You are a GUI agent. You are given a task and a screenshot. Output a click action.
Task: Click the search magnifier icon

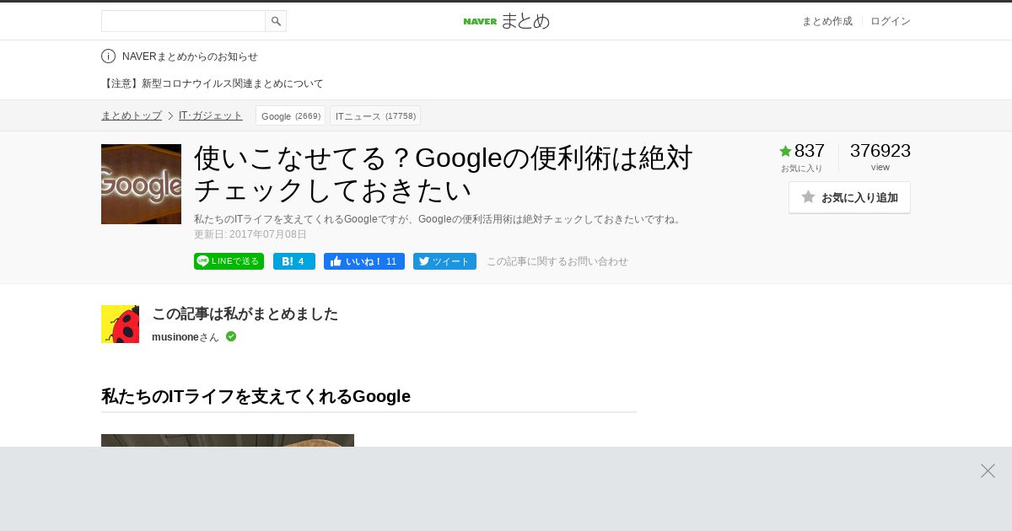pyautogui.click(x=276, y=21)
